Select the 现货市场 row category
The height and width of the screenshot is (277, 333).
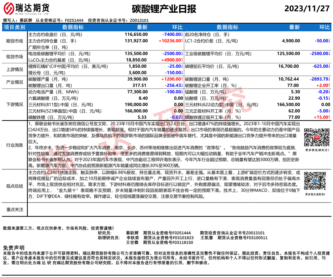coord(15,57)
